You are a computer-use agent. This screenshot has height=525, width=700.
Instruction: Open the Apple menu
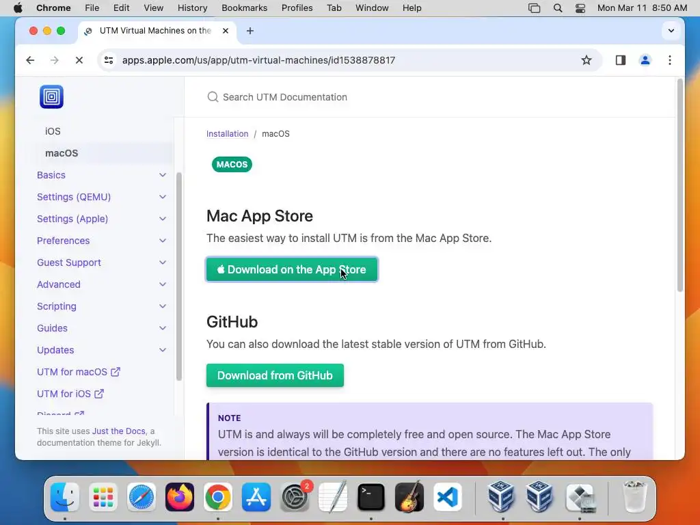[18, 8]
